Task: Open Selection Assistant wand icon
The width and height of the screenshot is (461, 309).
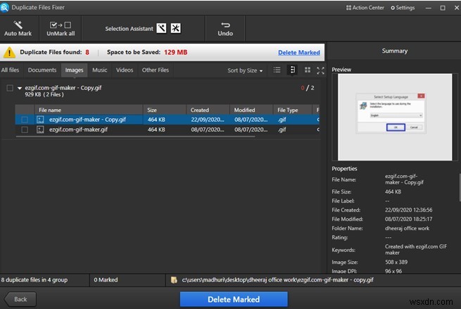Action: click(x=161, y=28)
